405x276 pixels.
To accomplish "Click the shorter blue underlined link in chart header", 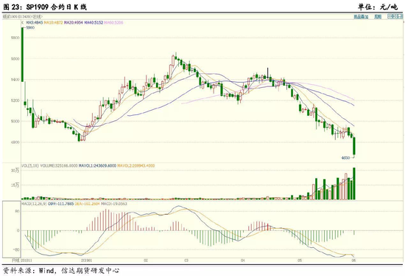I will [378, 16].
